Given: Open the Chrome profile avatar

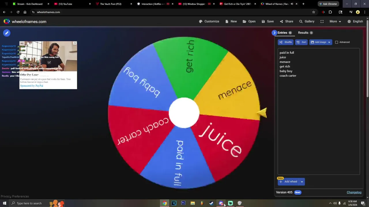Looking at the screenshot, I should [358, 12].
